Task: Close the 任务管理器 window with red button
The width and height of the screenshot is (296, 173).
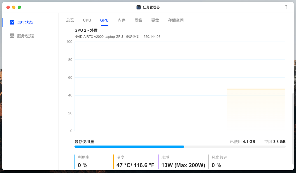Action: (8, 7)
